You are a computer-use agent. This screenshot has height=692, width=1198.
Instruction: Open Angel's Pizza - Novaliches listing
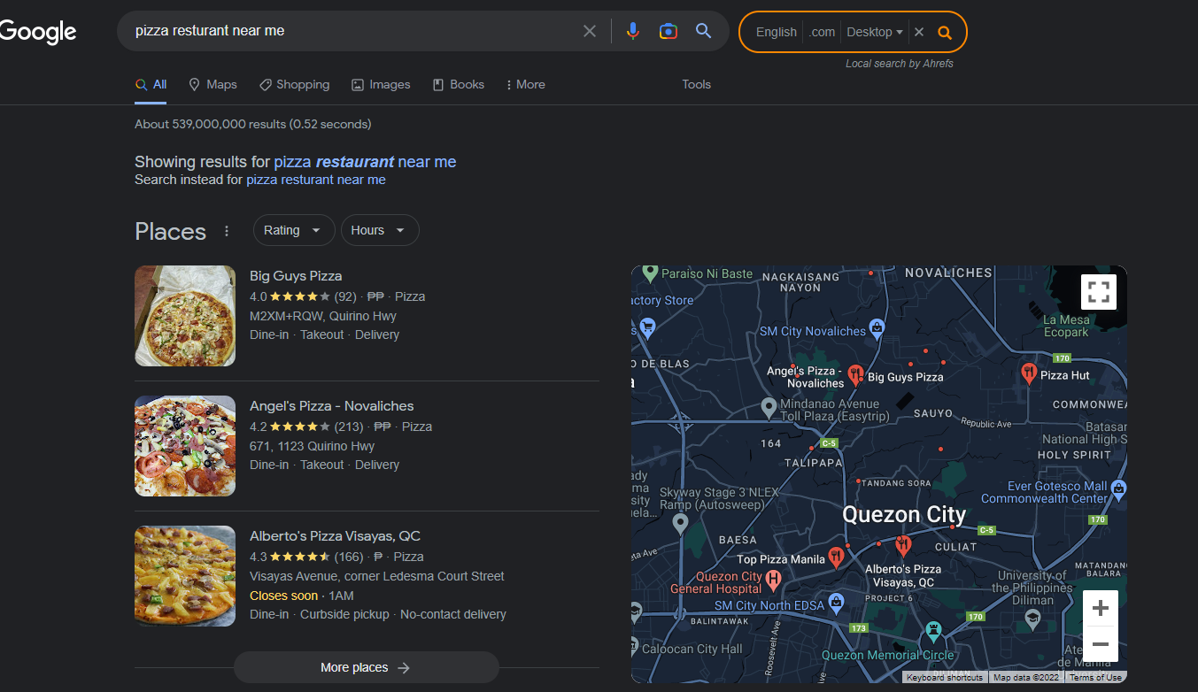click(x=332, y=406)
